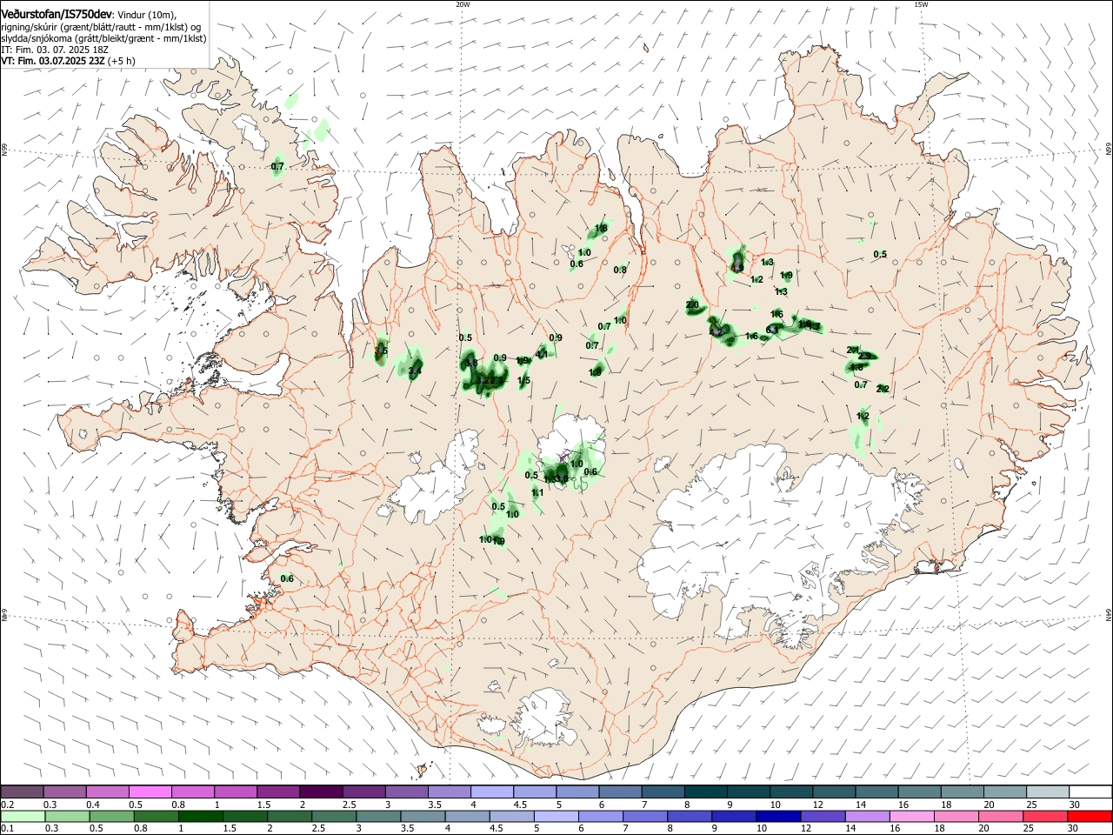Click the 0.4 label in the legend
Screen dimensions: 1113x835
coord(93,805)
